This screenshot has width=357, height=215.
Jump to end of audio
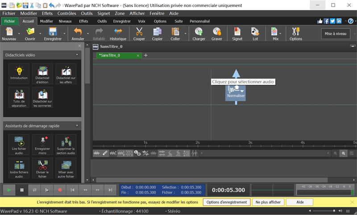(x=110, y=190)
